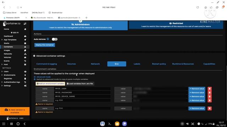Image resolution: width=227 pixels, height=127 pixels.
Task: Click the MYJD_USER name input field
Action: pos(83,89)
